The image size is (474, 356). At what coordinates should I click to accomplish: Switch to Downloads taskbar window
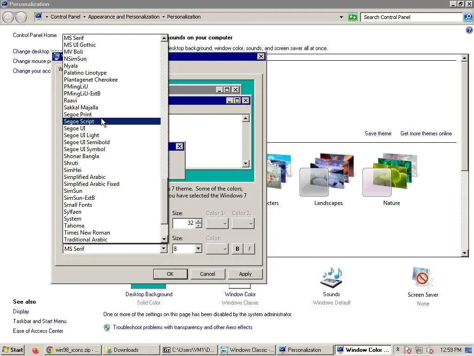131,350
